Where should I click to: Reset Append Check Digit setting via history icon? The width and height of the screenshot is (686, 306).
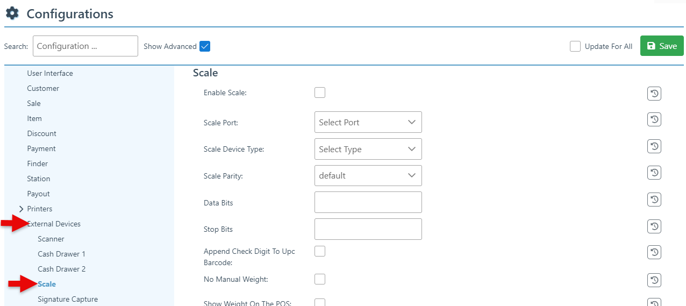click(x=654, y=252)
